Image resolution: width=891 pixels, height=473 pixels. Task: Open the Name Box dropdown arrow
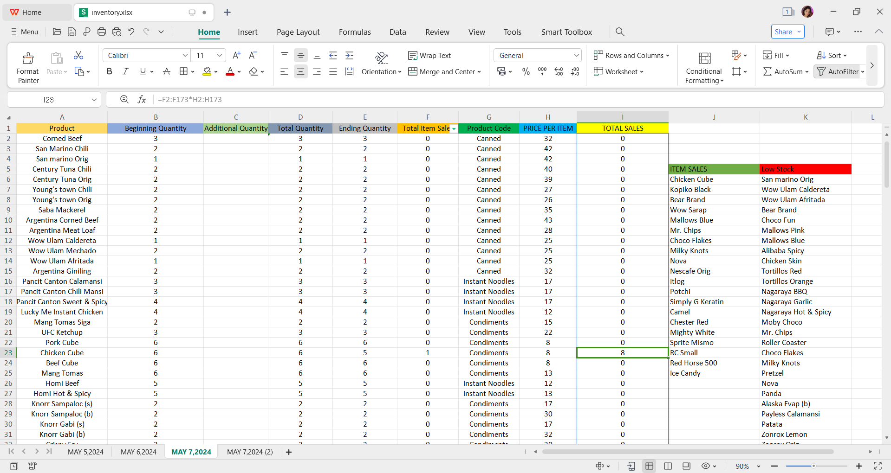94,99
